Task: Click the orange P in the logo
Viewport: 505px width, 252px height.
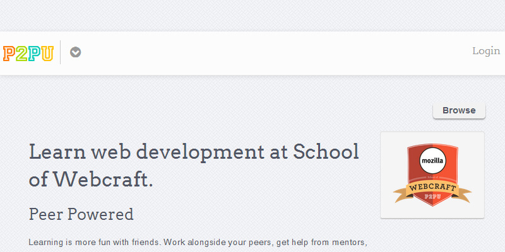Action: pyautogui.click(x=9, y=53)
